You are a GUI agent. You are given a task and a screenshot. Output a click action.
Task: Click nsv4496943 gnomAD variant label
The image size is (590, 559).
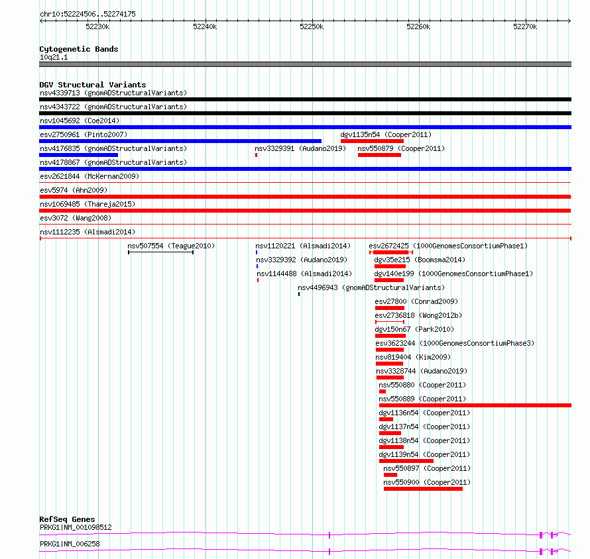[371, 287]
